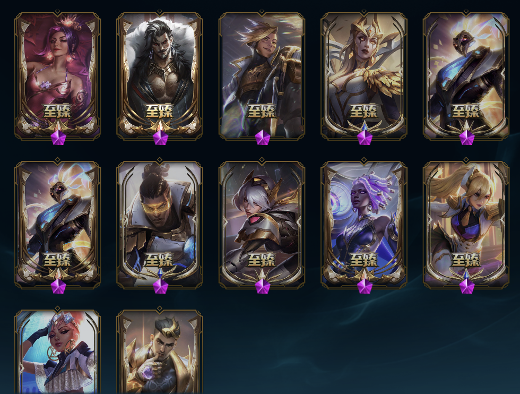
Task: Click the 至臻 badge on the second-row beaked-mask card
Action: pos(57,260)
